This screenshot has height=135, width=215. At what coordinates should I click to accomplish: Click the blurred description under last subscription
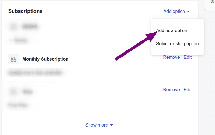(18, 105)
